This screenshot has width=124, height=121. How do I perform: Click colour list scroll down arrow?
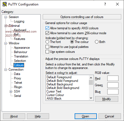point(91,98)
